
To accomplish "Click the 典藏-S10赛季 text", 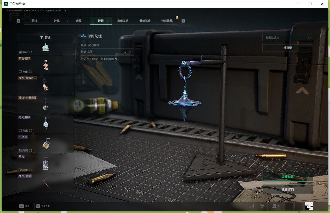I will coord(90,45).
